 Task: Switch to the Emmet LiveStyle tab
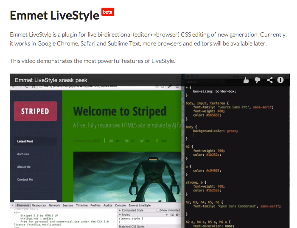coord(140,205)
